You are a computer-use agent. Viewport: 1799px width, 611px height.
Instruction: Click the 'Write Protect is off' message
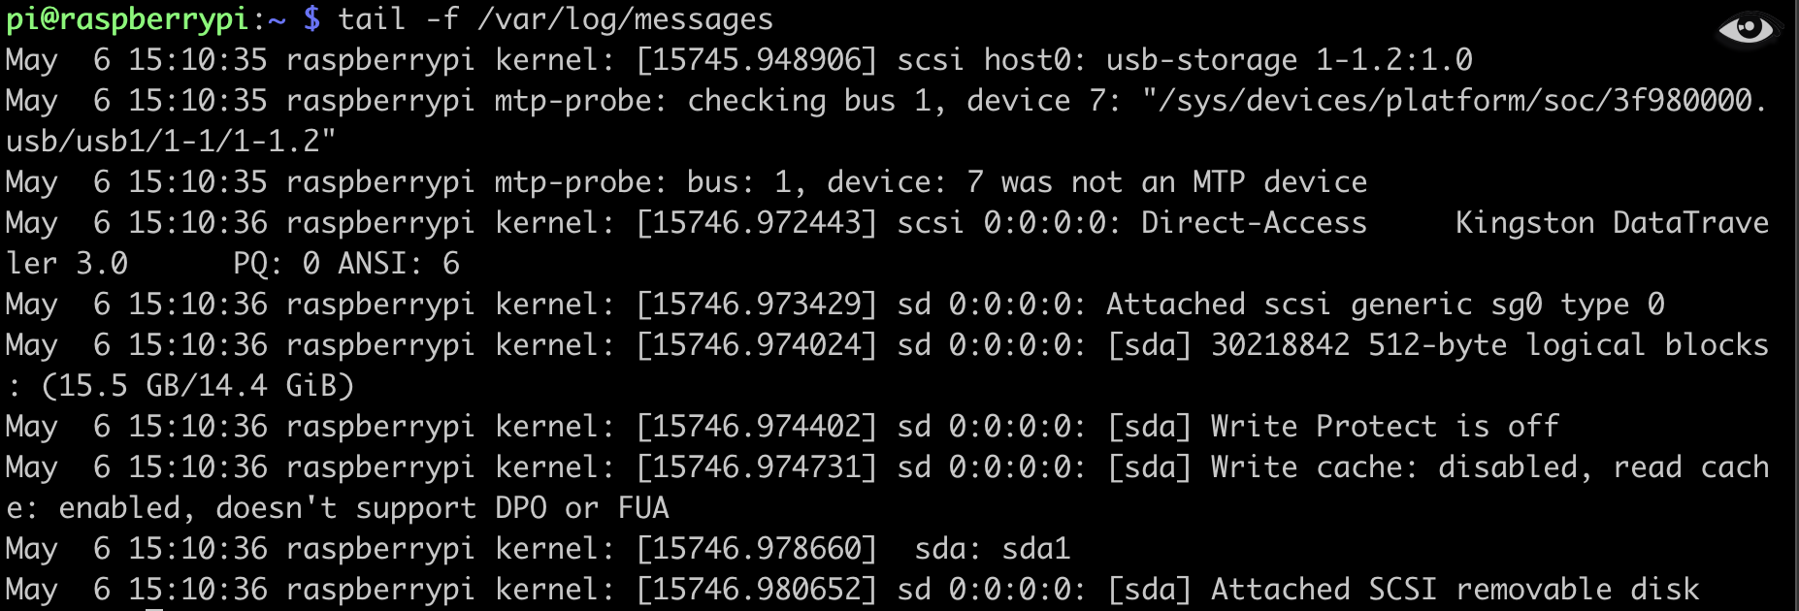[x=1385, y=427]
